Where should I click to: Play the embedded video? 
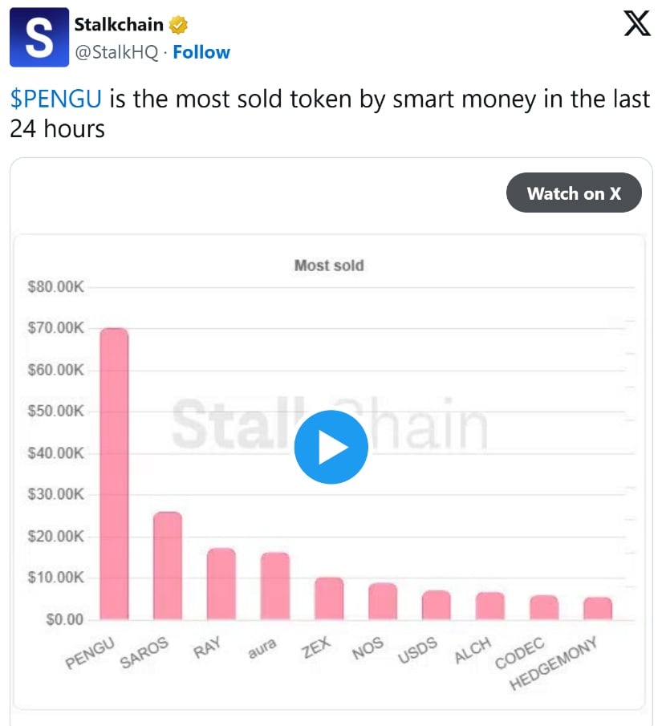tap(331, 448)
